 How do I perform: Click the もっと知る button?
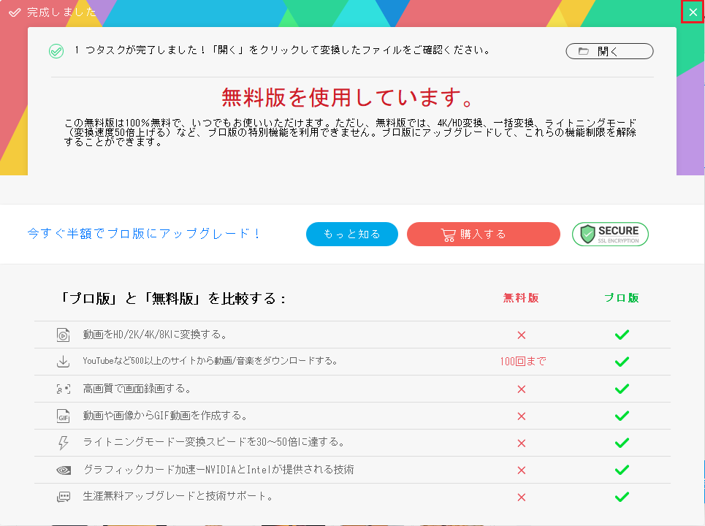tap(351, 234)
